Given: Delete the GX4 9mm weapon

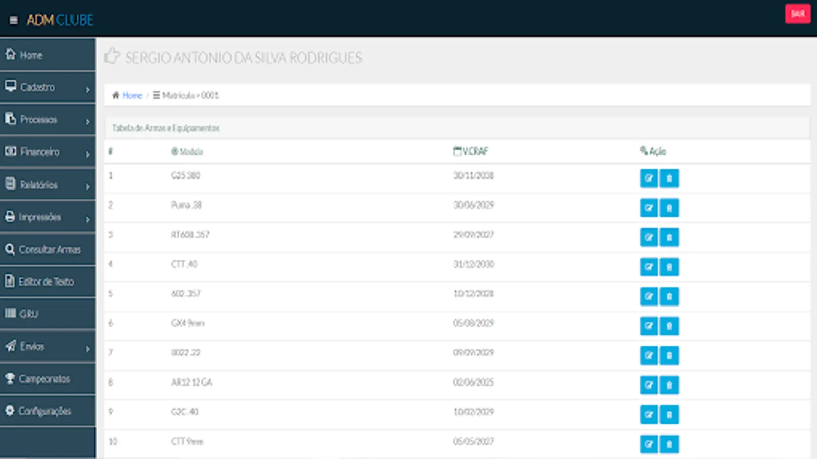Looking at the screenshot, I should [x=669, y=326].
